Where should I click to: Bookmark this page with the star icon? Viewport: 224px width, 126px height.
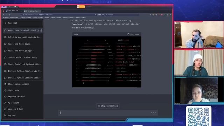(103, 15)
